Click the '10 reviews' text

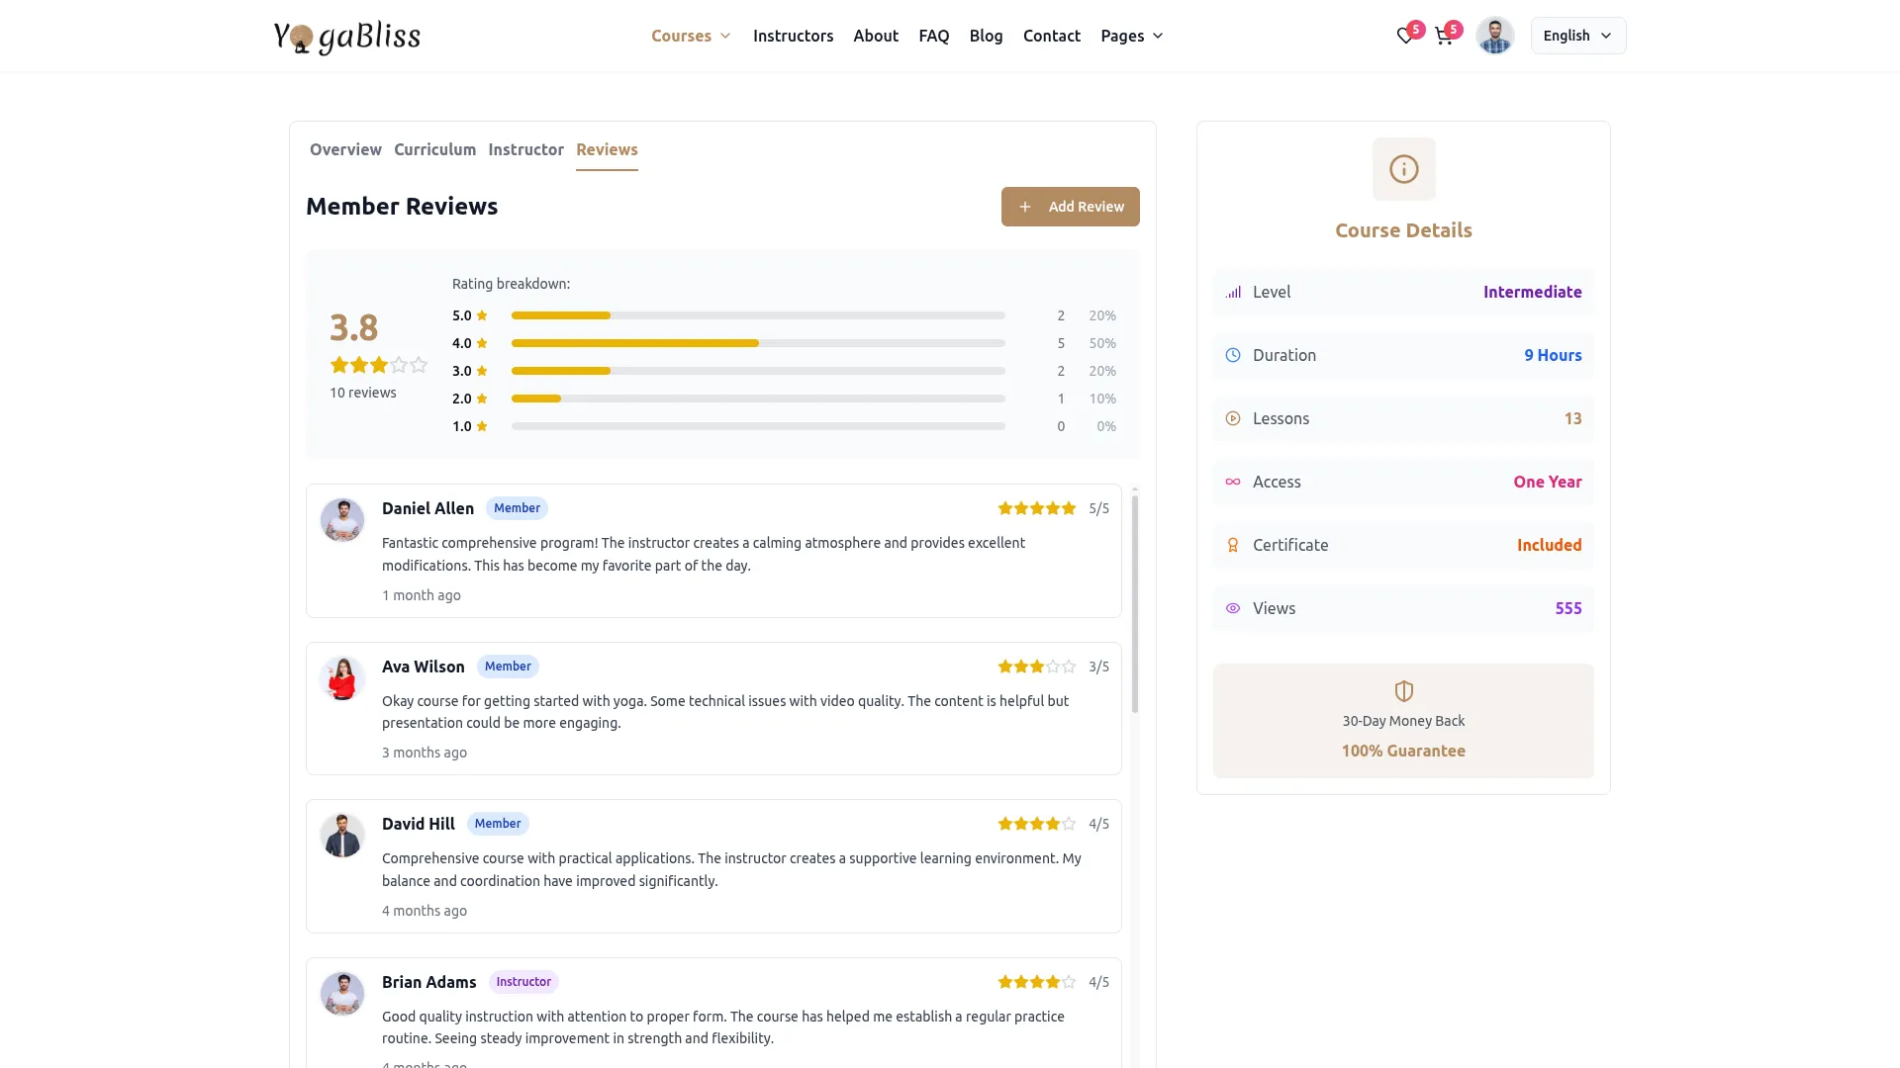tap(362, 393)
